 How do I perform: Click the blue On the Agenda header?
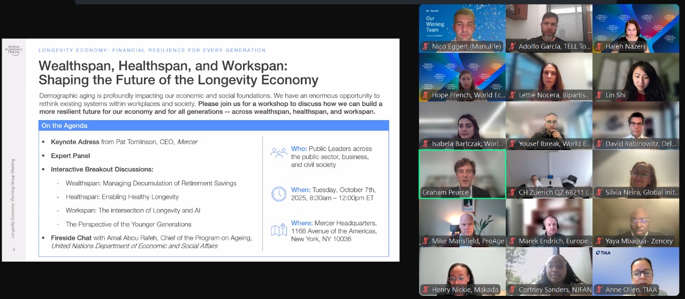[x=214, y=125]
